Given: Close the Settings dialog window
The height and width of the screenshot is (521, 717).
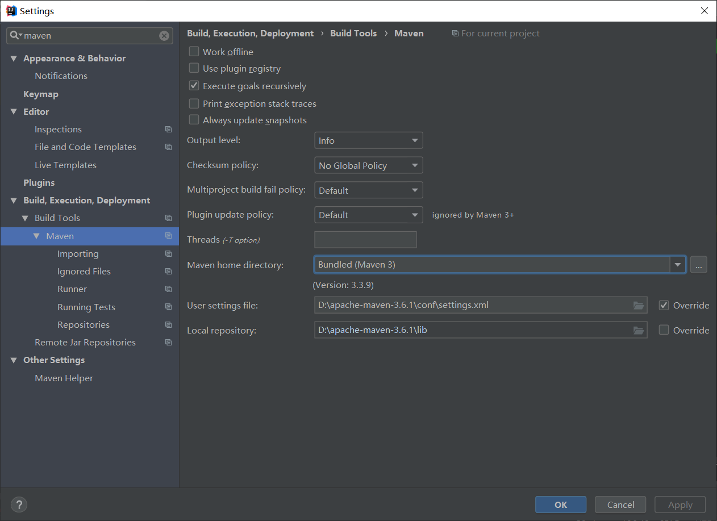Looking at the screenshot, I should click(x=705, y=11).
